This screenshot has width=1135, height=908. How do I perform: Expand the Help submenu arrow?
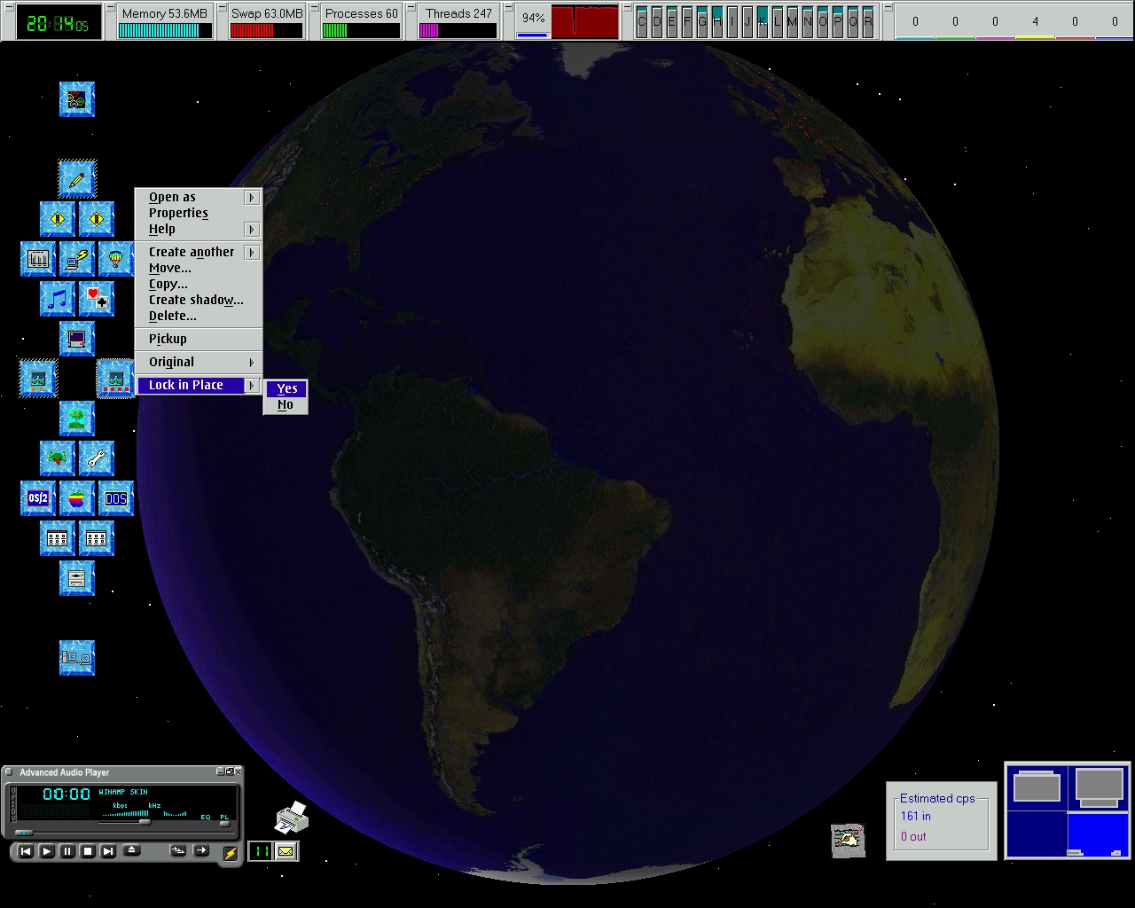[x=252, y=230]
